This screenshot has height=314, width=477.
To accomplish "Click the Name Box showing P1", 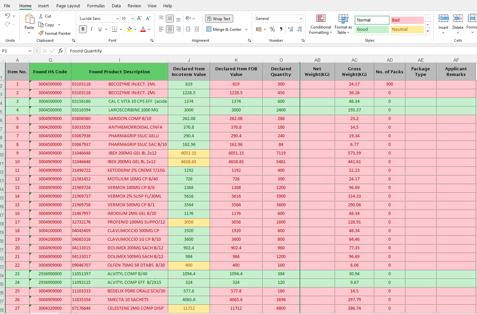I will point(17,51).
